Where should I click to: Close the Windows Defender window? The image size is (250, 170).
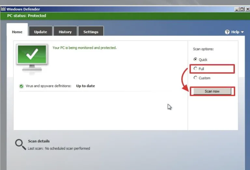click(248, 9)
